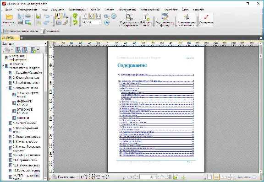
Task: Open the Measurement (Измерения) tool
Action: (206, 20)
